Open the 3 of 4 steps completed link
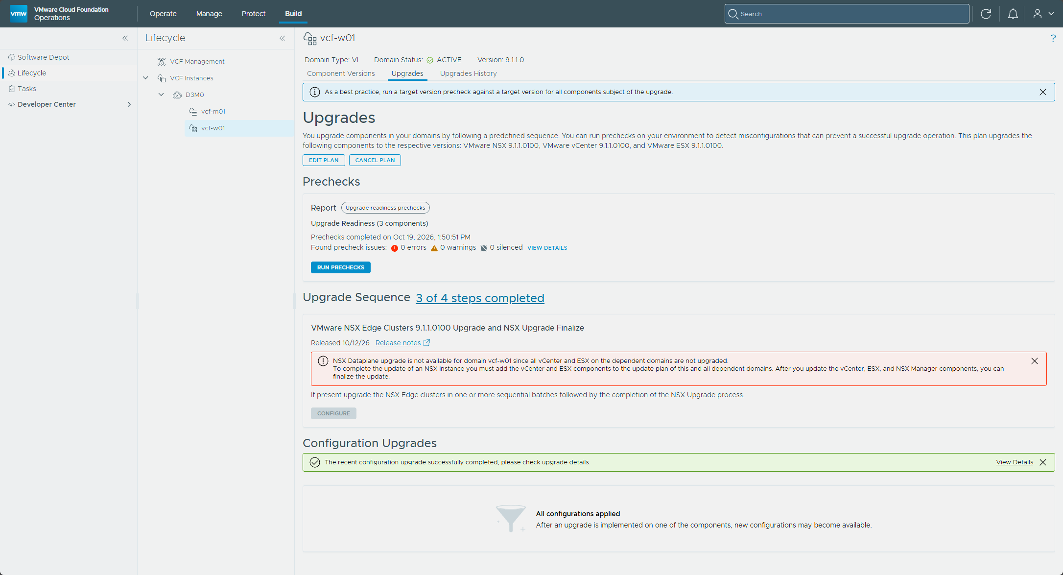This screenshot has width=1063, height=575. click(x=480, y=298)
